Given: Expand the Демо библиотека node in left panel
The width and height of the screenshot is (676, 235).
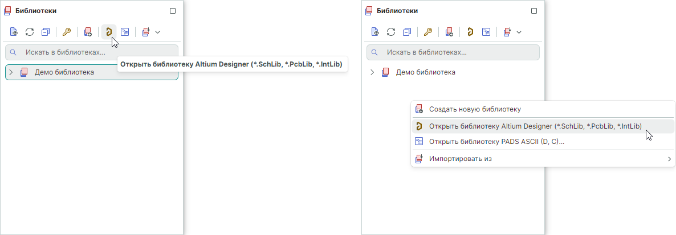Looking at the screenshot, I should (11, 72).
